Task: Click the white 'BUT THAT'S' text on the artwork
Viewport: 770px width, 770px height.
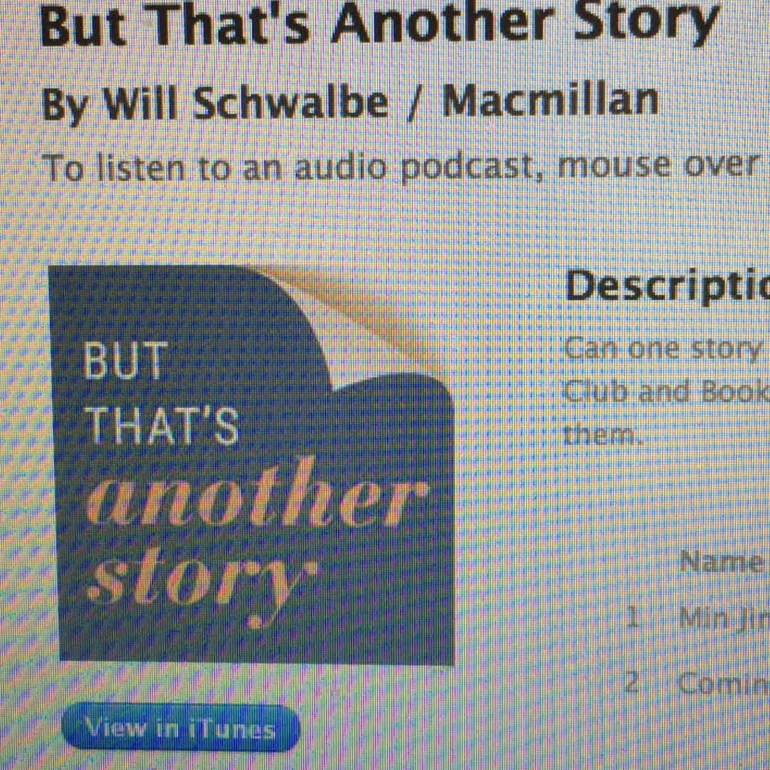Action: [161, 393]
